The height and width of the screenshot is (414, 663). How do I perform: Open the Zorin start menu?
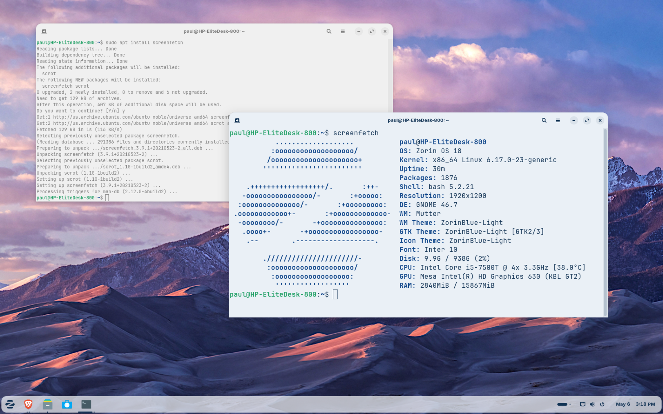pos(10,404)
